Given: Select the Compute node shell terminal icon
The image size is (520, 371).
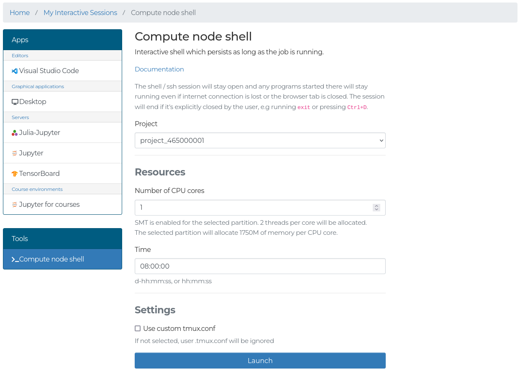Looking at the screenshot, I should tap(14, 259).
